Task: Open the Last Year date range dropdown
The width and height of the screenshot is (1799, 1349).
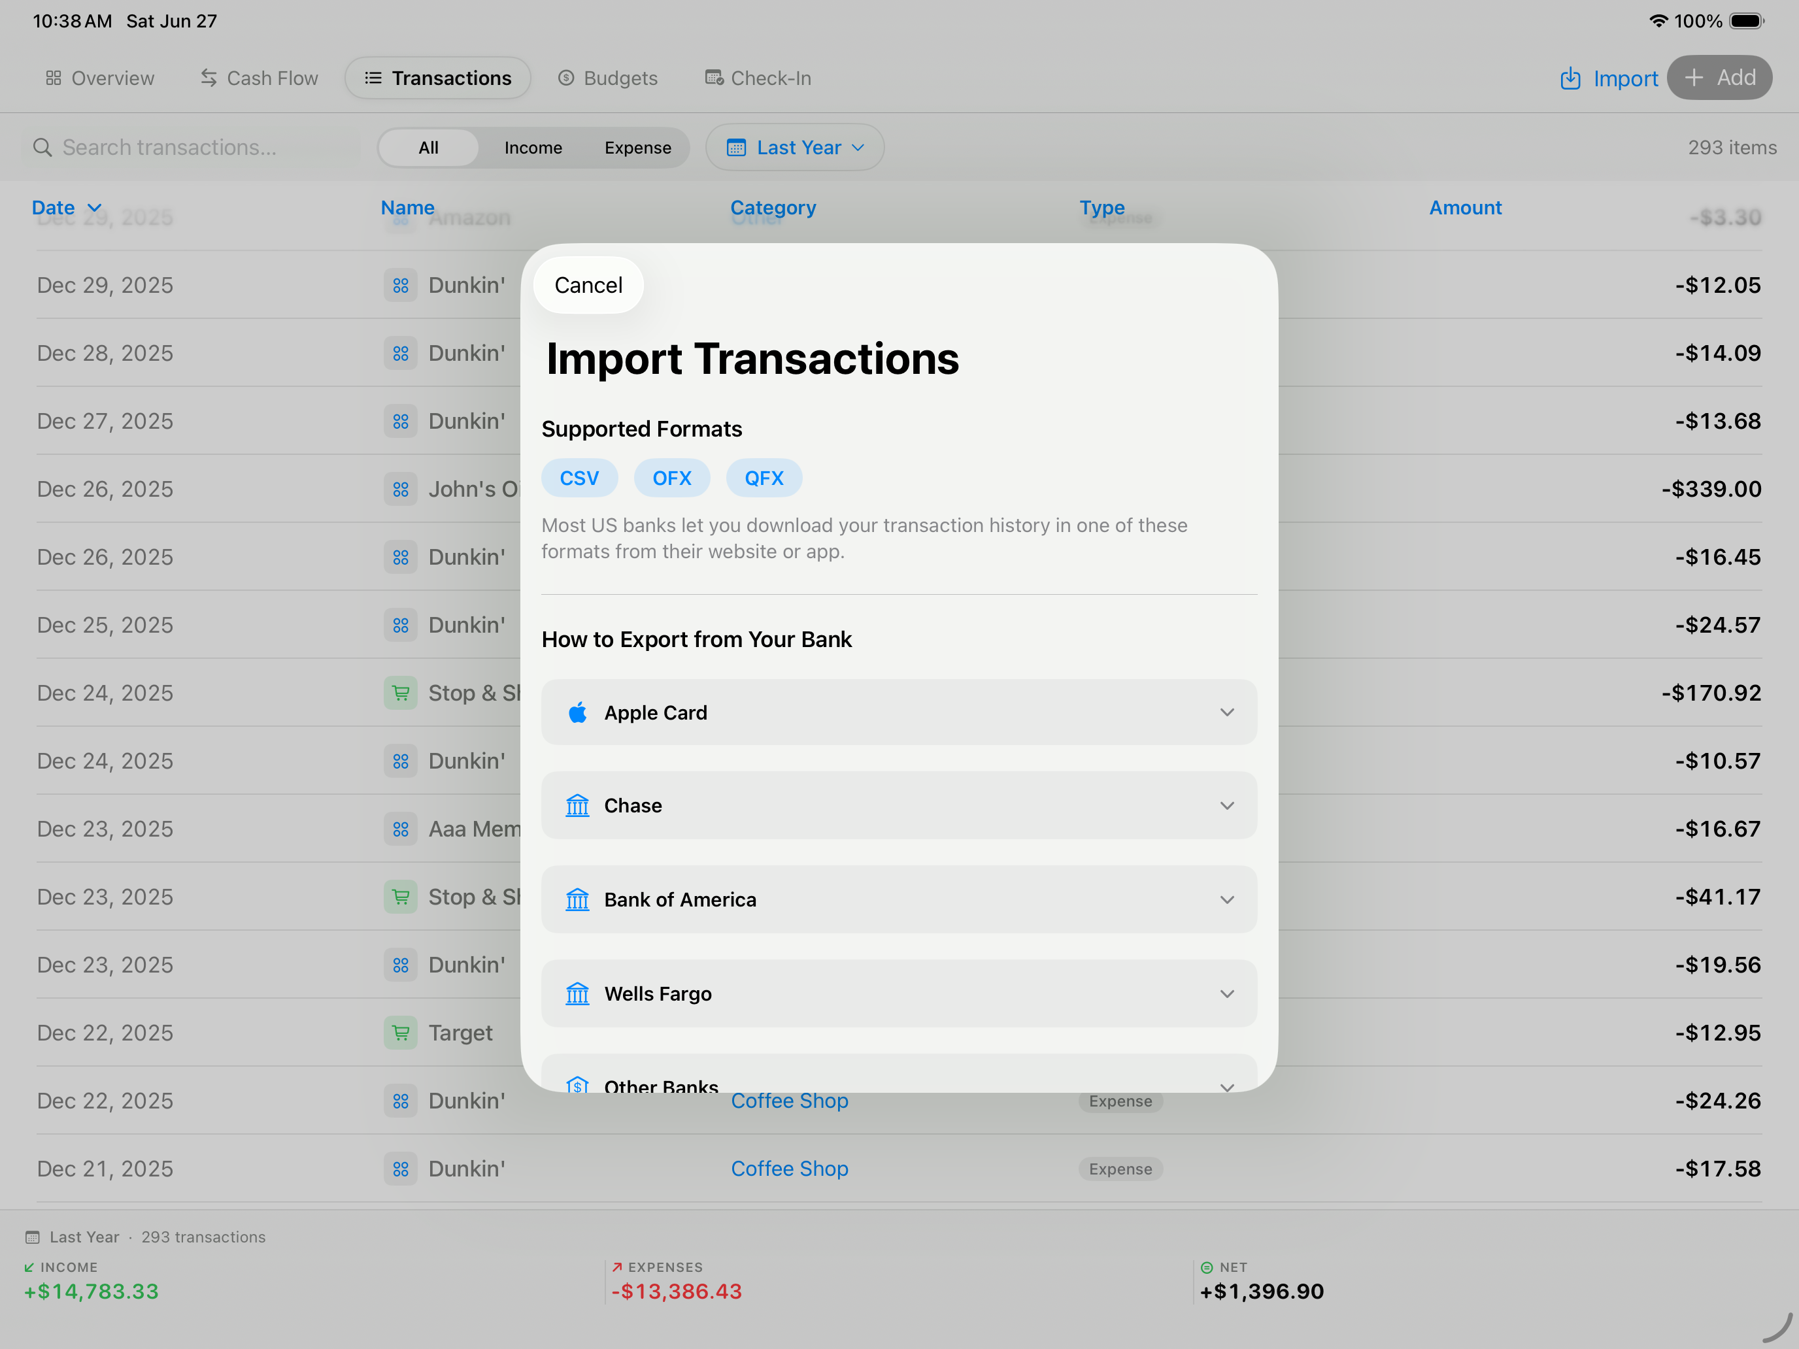Action: pos(795,147)
